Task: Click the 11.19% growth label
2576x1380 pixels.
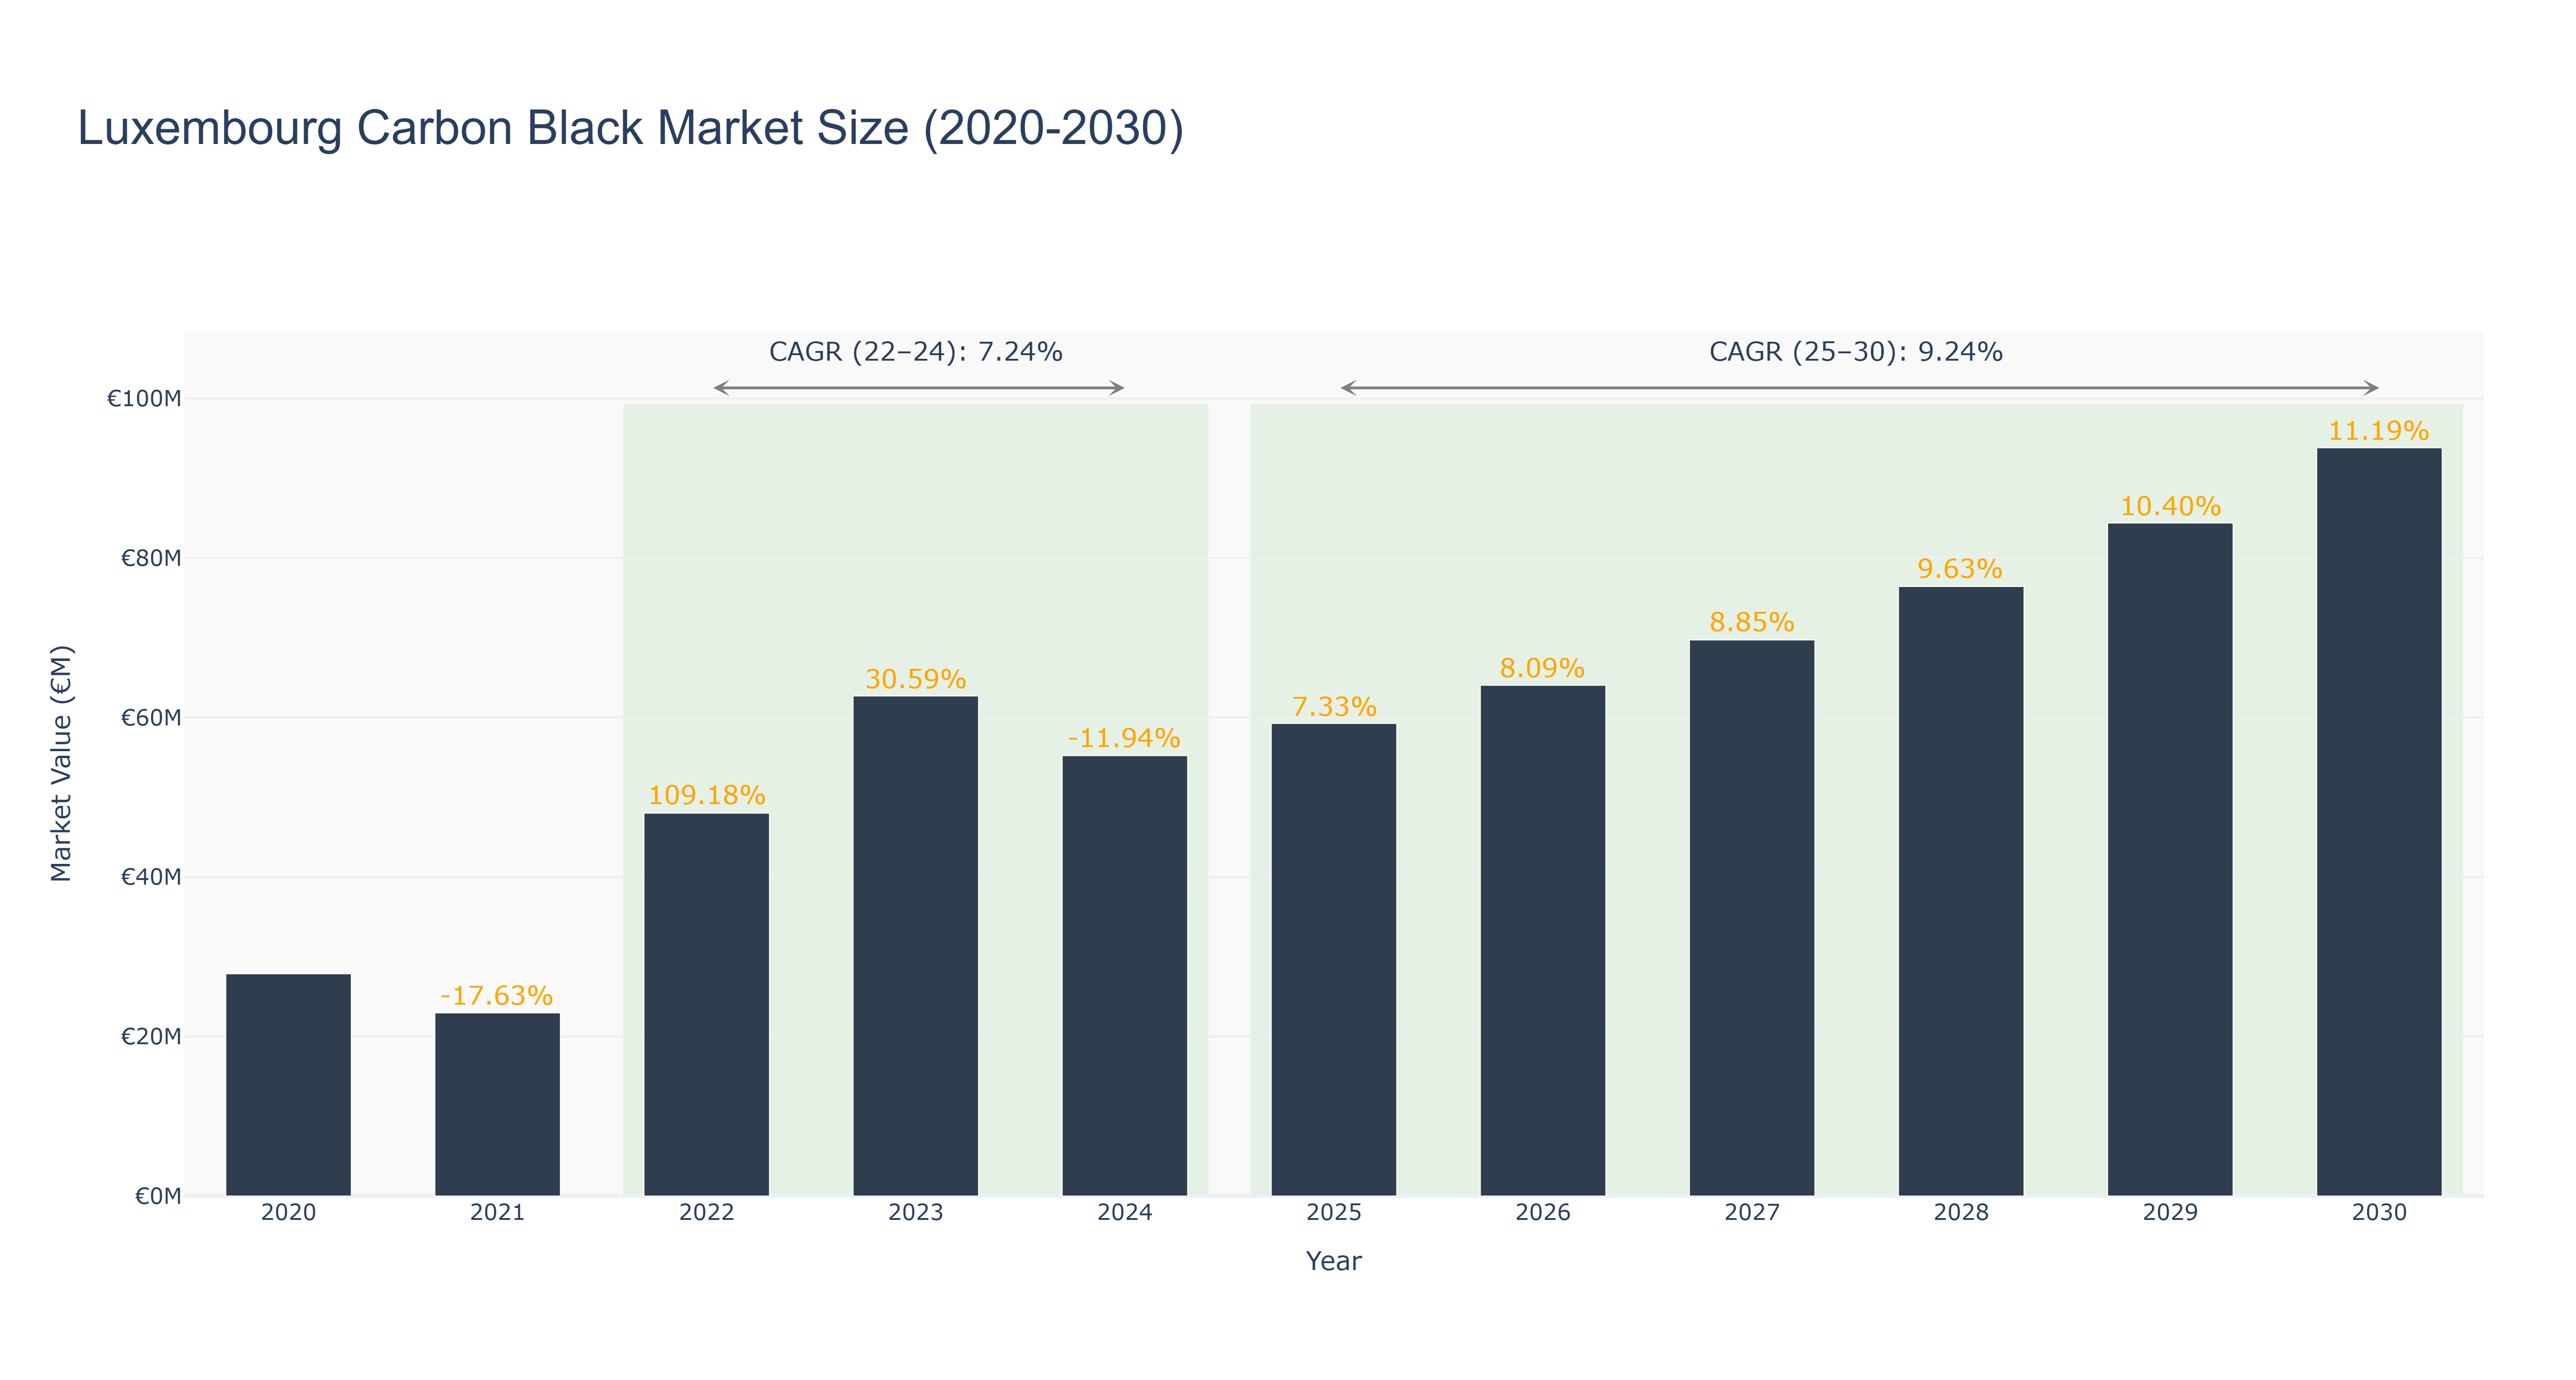Action: (x=2378, y=431)
